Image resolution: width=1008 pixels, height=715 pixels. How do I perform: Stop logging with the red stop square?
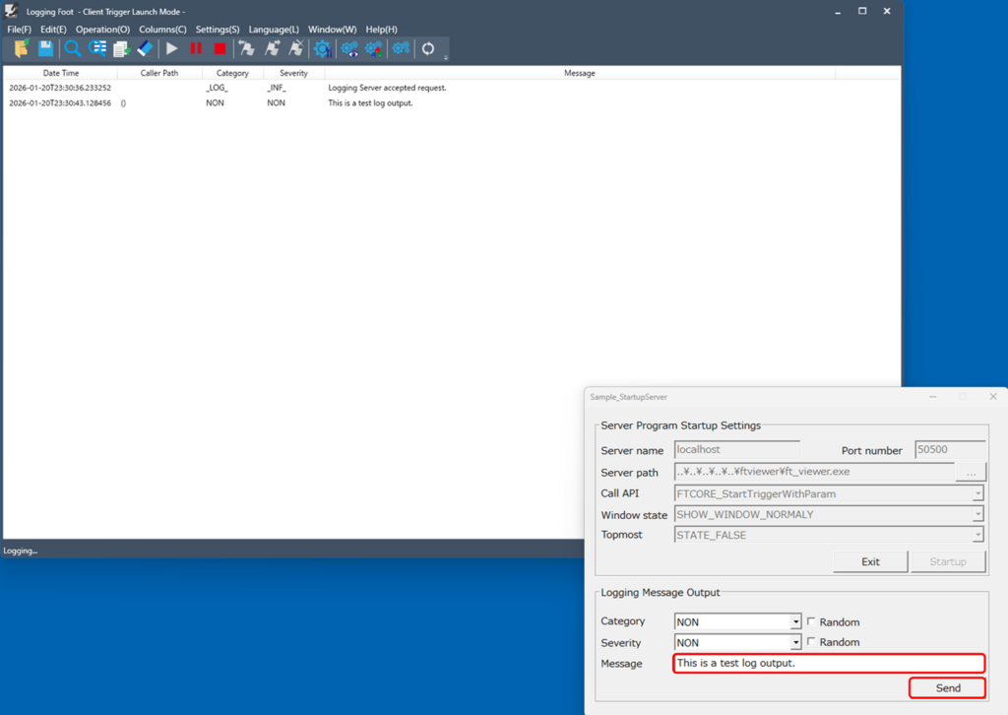[x=220, y=48]
